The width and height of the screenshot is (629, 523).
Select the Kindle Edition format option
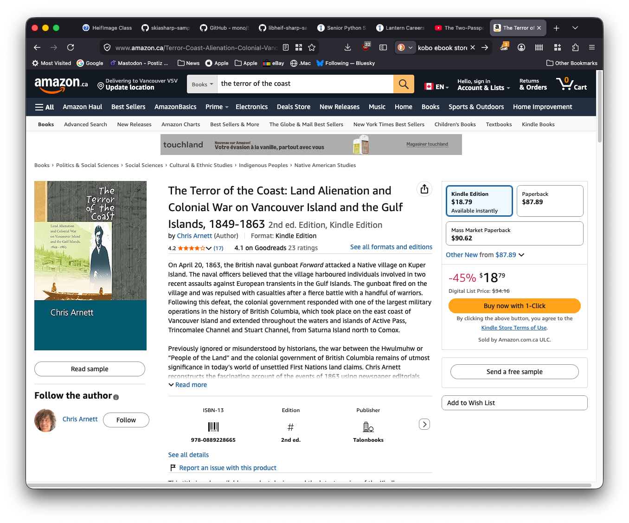(x=479, y=201)
